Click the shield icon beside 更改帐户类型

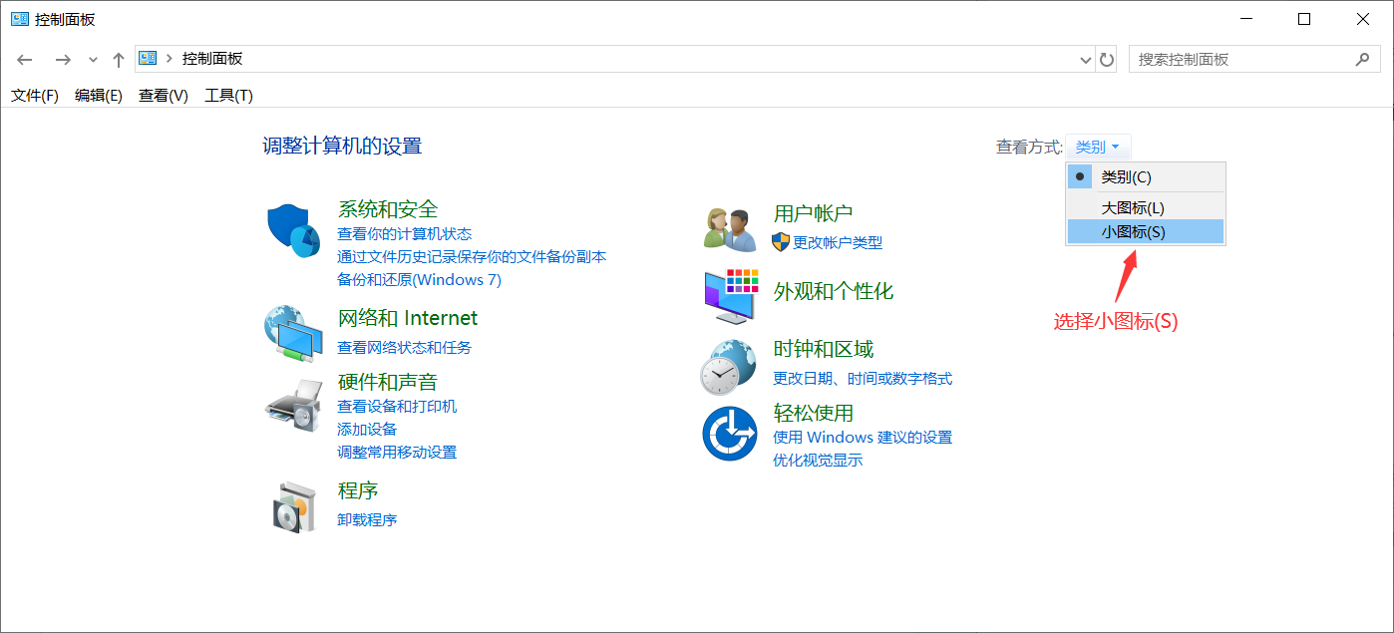(781, 241)
